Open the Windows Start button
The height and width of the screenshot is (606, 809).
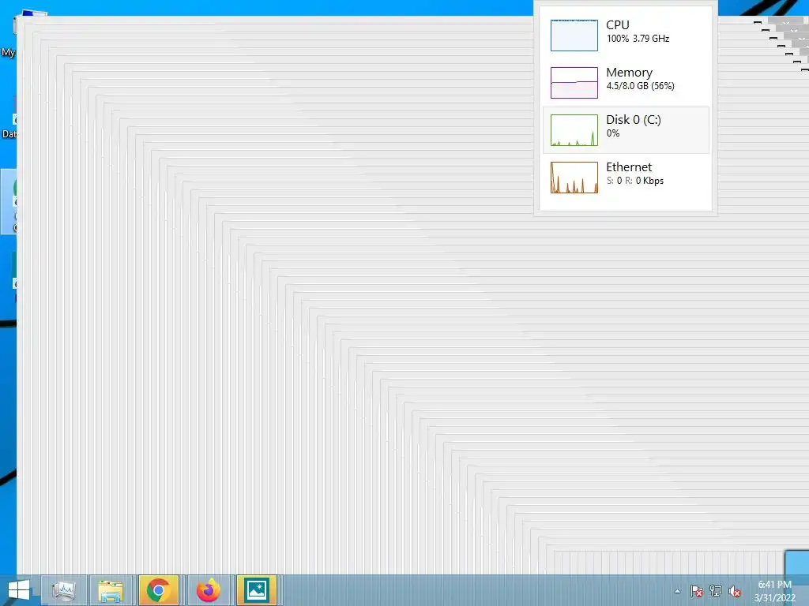(x=19, y=590)
